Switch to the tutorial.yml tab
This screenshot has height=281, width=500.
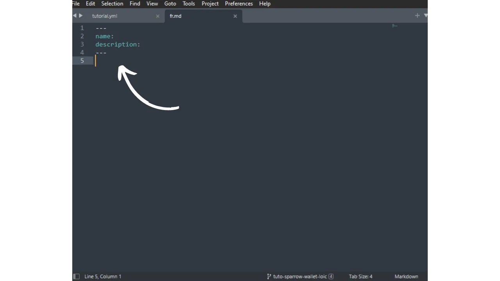pos(105,16)
